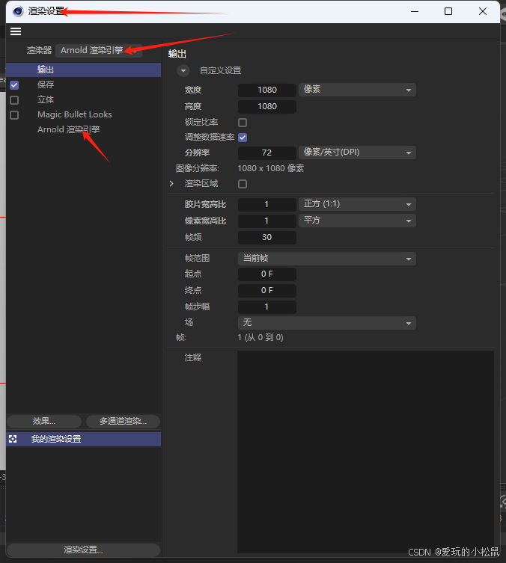The width and height of the screenshot is (506, 563).
Task: Enable the 立体 checkbox
Action: (x=14, y=100)
